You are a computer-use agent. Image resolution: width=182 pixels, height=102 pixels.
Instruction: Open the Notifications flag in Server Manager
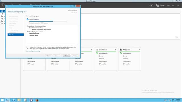157,5
